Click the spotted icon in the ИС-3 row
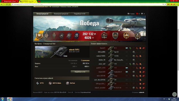 click(127, 48)
